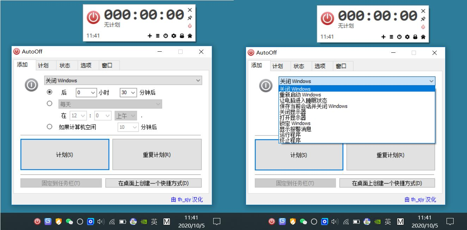Select the daily schedule radio option

pos(50,103)
